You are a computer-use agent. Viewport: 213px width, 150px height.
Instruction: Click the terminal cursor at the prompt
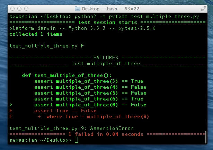[x=76, y=140]
